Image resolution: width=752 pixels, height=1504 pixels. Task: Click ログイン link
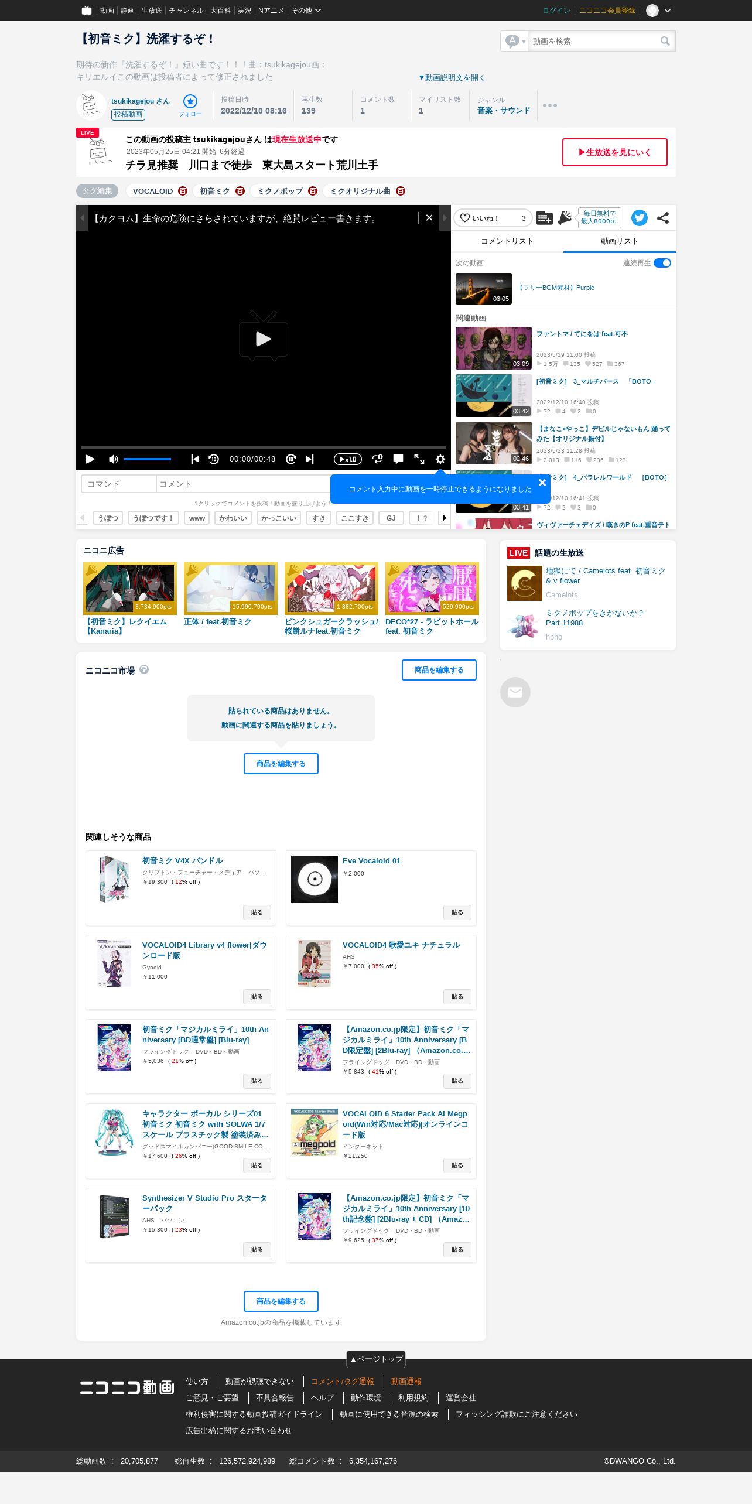click(556, 11)
